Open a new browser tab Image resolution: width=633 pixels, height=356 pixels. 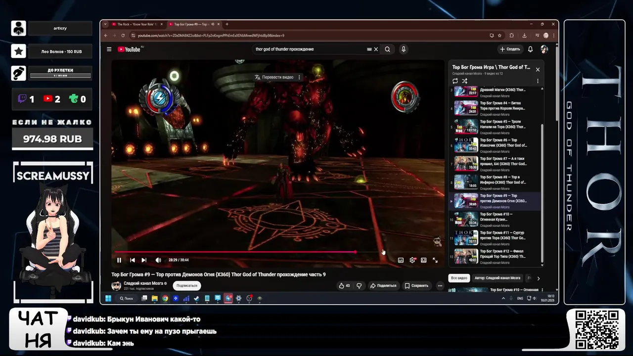(x=227, y=24)
